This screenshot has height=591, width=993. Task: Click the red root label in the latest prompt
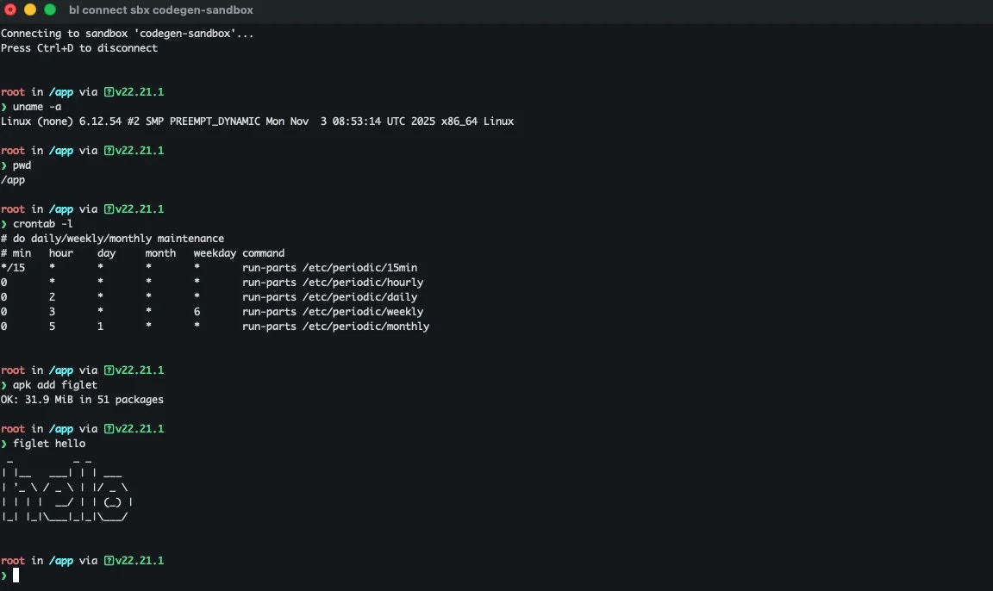tap(12, 560)
